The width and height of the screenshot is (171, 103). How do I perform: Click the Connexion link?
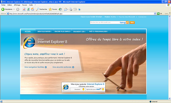[x=142, y=17]
